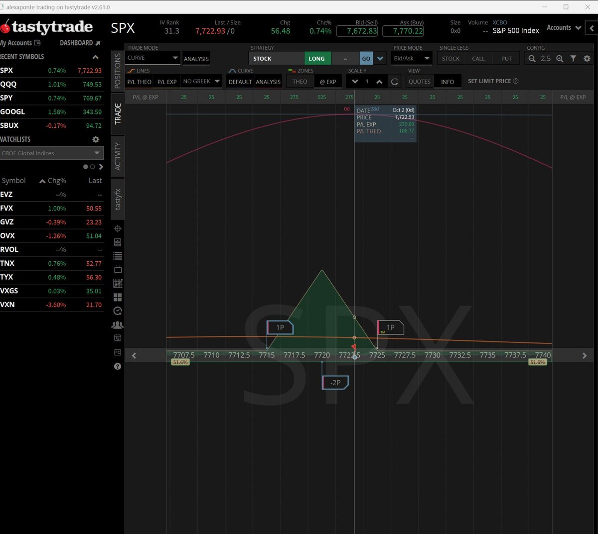Viewport: 598px width, 534px height.
Task: Click the zoom in magnifier in Config
Action: click(560, 59)
